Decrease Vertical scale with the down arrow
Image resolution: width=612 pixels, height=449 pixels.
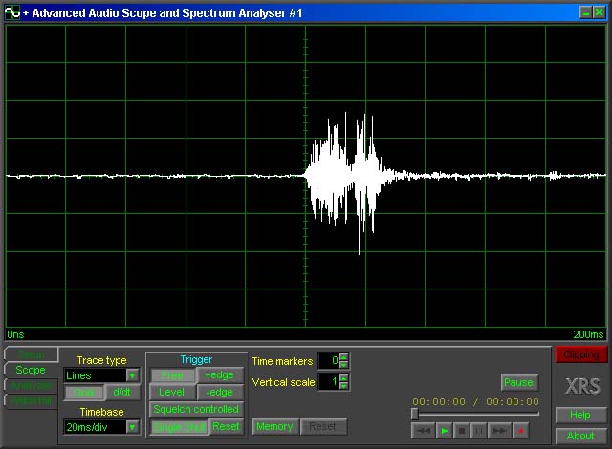(344, 385)
